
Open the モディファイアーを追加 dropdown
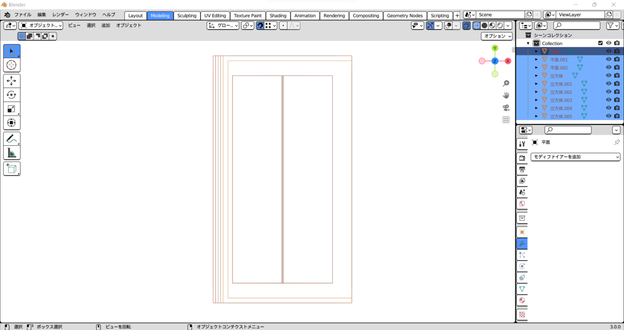click(575, 157)
